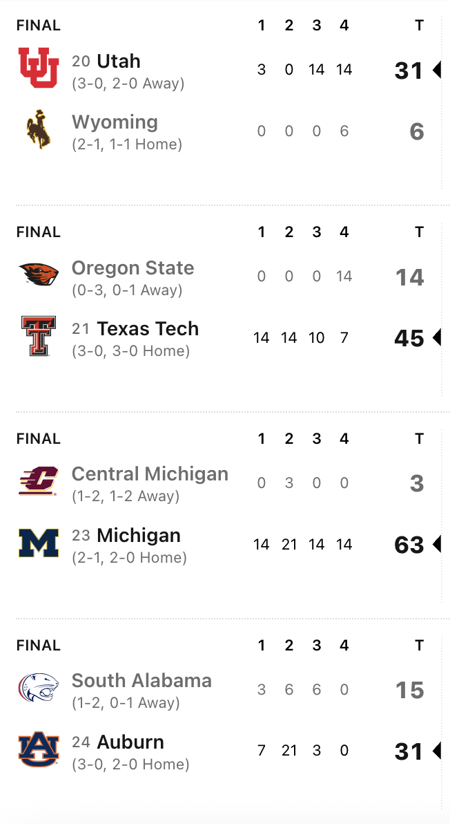Click the Utah Utes logo
The width and height of the screenshot is (450, 824).
(x=39, y=68)
